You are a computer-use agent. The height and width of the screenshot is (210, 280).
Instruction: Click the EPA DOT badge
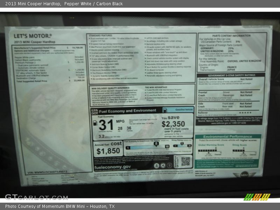point(94,111)
